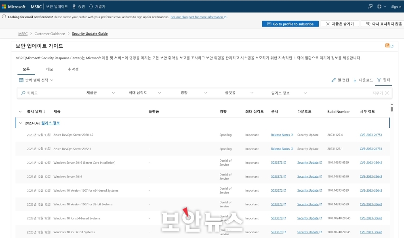Open the blog post information link

(x=198, y=17)
